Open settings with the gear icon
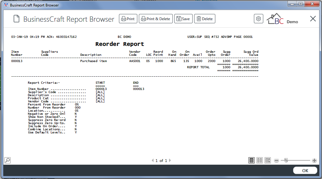Screen dimensions: 322x179 259,19
